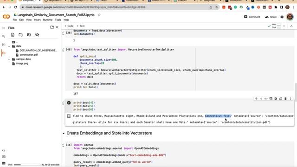Click the disk usage bar
This screenshot has width=297, height=167.
click(x=27, y=165)
